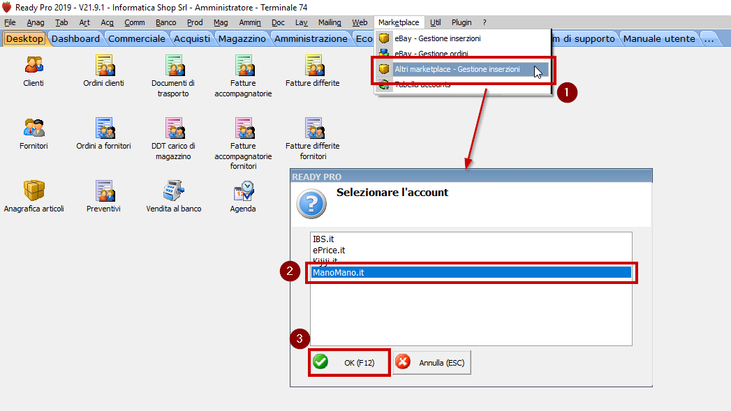Open the Util menu
This screenshot has width=731, height=411.
[x=436, y=22]
